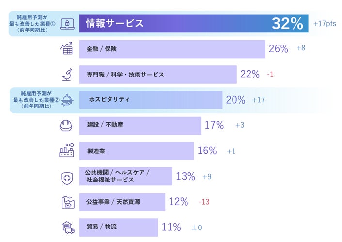Click the laptop lock icon beside 情報サービス
This screenshot has width=342, height=242.
(x=67, y=24)
